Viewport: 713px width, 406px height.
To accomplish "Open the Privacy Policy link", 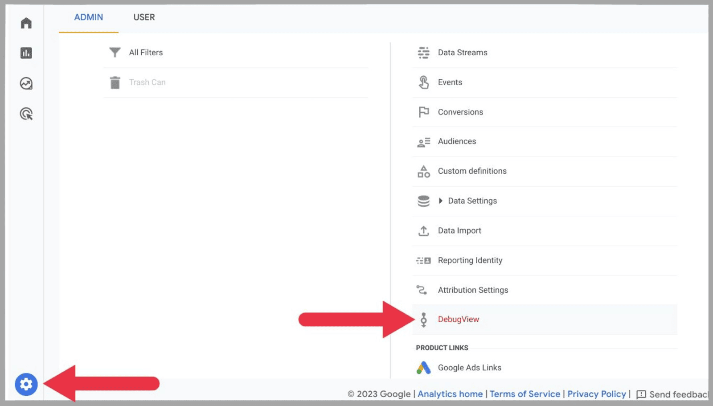I will pos(597,394).
